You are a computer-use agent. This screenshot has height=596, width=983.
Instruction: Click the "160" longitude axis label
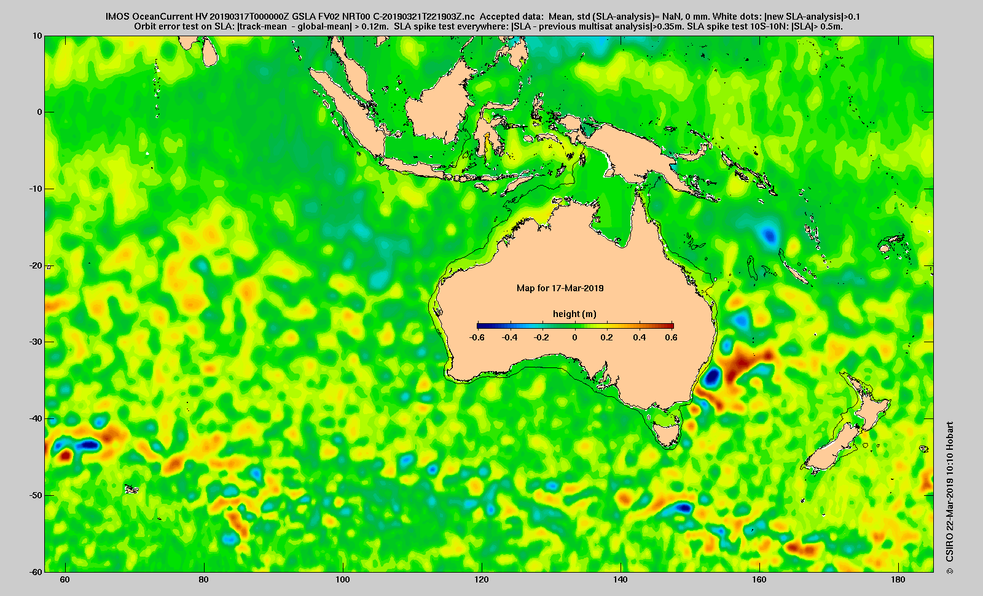(759, 579)
